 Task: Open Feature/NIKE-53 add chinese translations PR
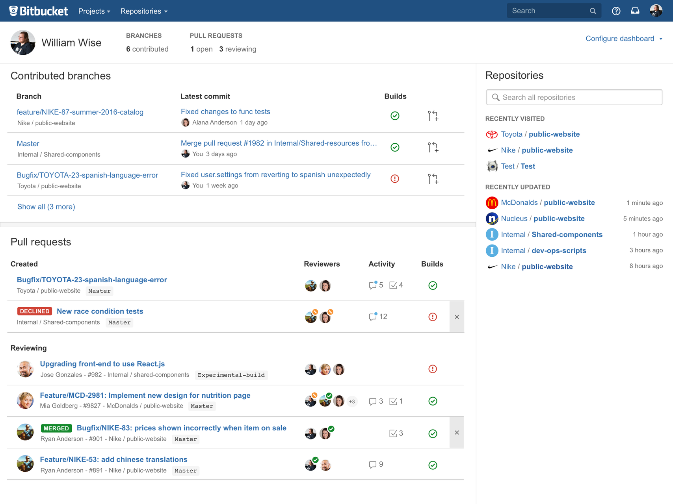(113, 459)
